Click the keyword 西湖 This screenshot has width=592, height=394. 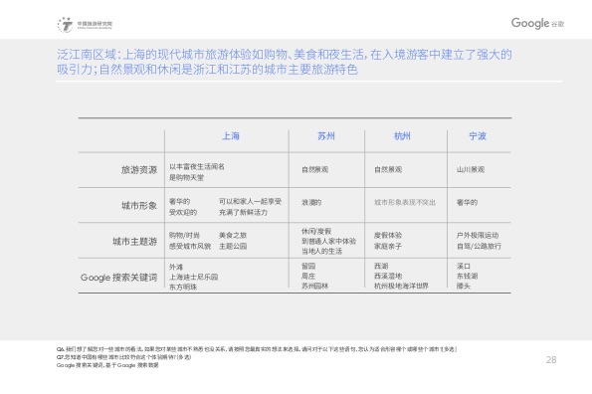click(x=381, y=266)
